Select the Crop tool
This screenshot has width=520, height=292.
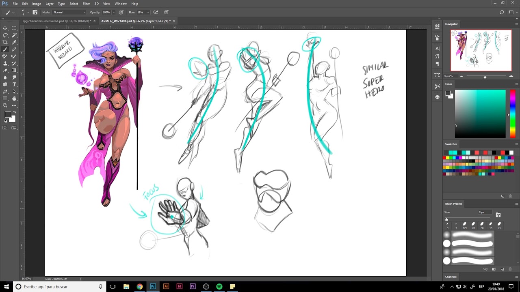(5, 42)
